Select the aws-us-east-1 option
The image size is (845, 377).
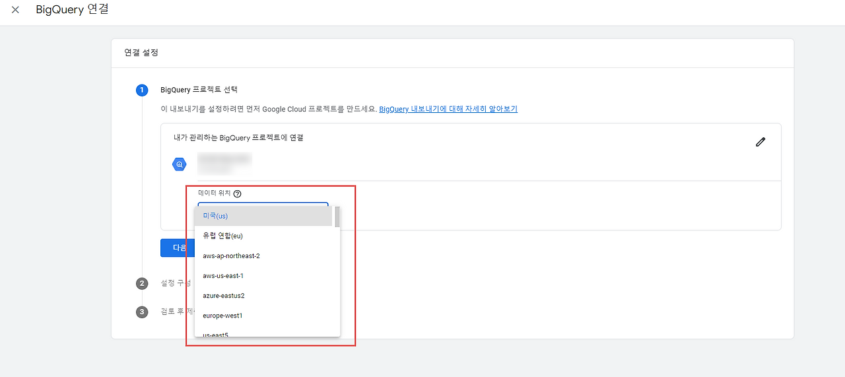[264, 275]
